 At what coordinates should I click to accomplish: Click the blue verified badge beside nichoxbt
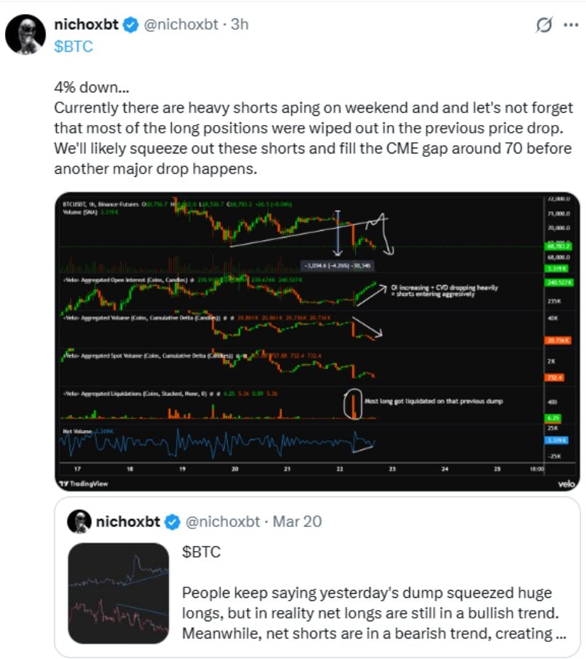click(130, 25)
